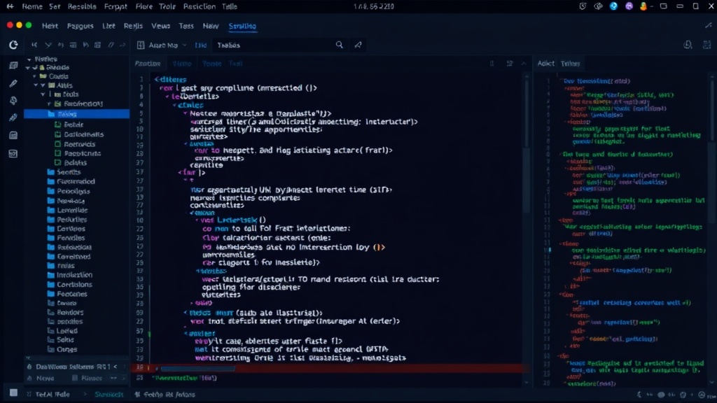
Task: Click the list-lines toolbar icon
Action: 73,45
